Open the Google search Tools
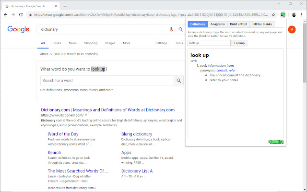The height and width of the screenshot is (192, 307). click(x=179, y=43)
